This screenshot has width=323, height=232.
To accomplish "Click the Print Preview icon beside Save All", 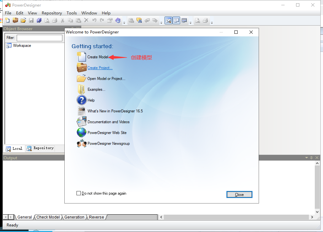I will click(x=47, y=20).
